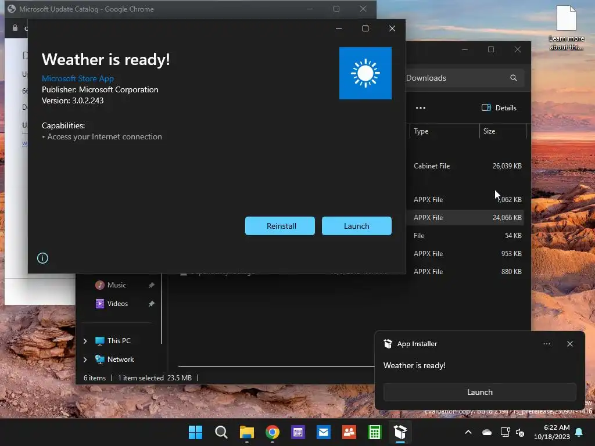595x446 pixels.
Task: Close the App Installer window
Action: [392, 28]
